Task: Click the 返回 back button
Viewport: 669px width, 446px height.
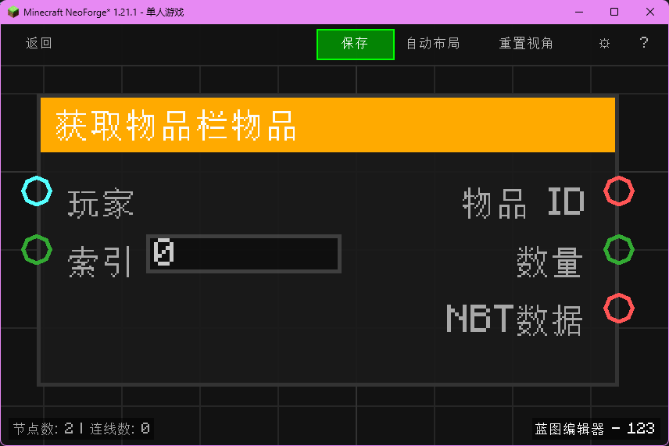Action: [x=39, y=43]
